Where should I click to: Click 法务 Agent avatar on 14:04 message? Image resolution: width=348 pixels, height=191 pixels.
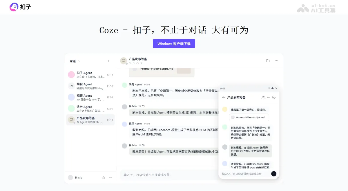click(124, 85)
